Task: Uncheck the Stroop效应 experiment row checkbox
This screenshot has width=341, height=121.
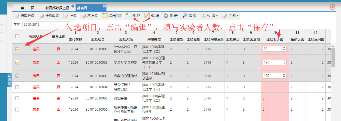Action: coord(17,49)
